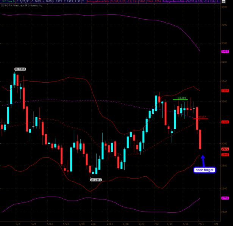Click the red 2949 price axis tag
This screenshot has height=226, width=233.
(225, 155)
